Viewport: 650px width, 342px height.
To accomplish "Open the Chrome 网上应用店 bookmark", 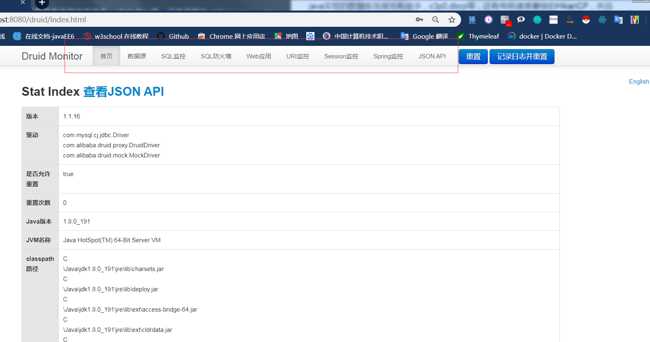I will [x=232, y=36].
